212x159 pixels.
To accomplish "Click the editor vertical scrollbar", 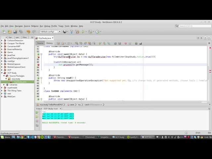I will click(x=208, y=73).
